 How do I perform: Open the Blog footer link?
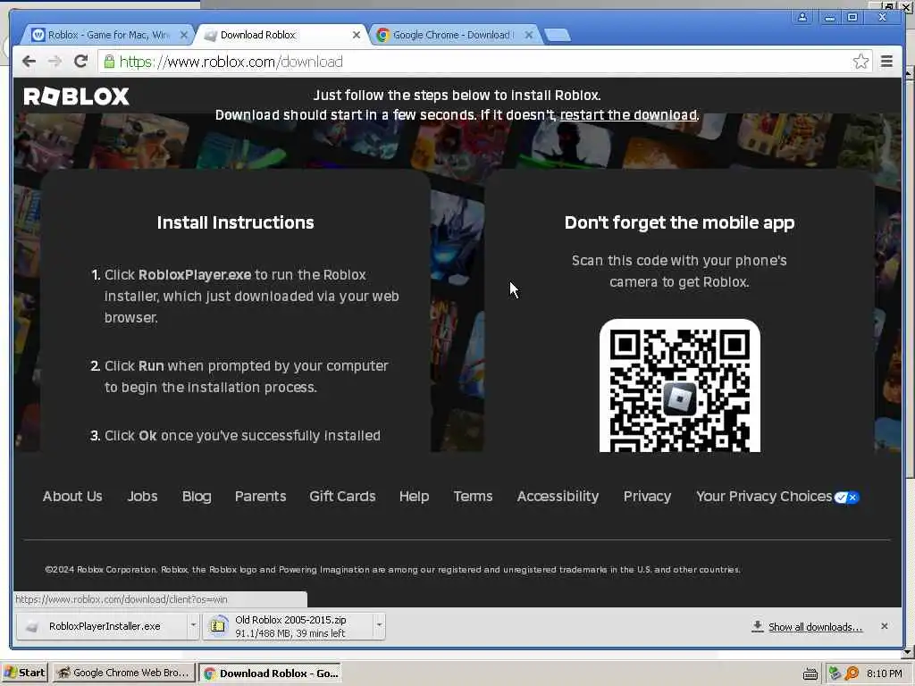tap(197, 497)
